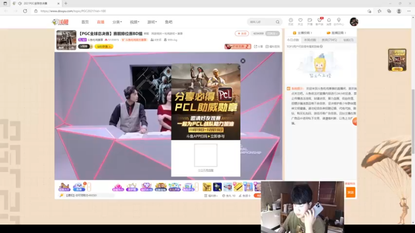Click the orange 发送 send button
Image resolution: width=415 pixels, height=233 pixels.
click(x=351, y=193)
